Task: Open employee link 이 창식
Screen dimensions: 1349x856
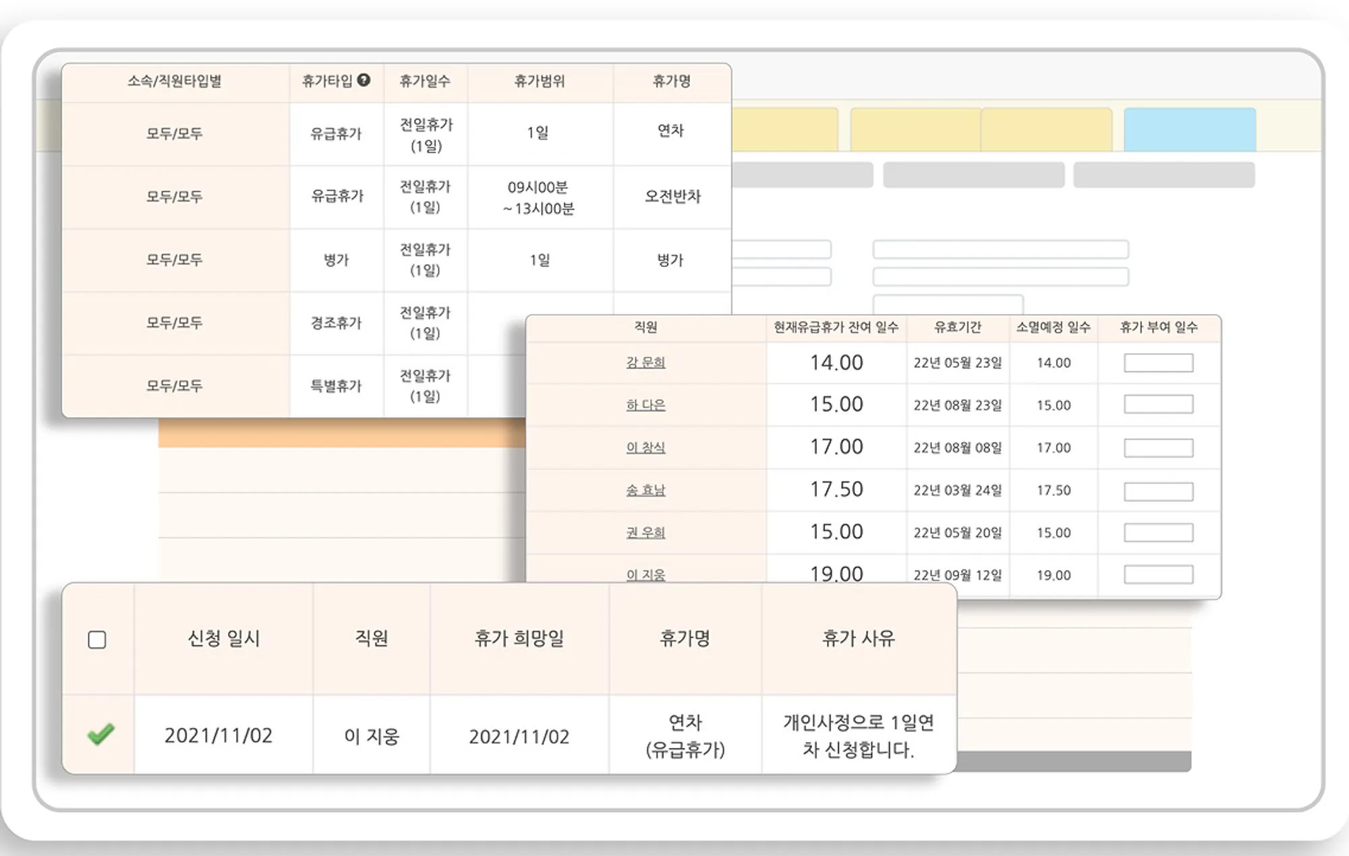Action: (645, 448)
